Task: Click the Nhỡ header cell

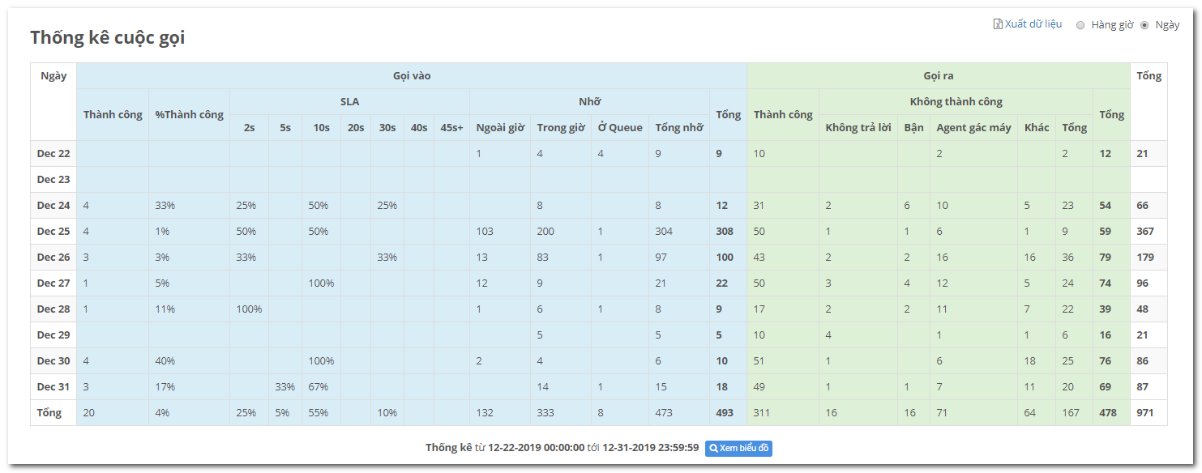Action: click(x=589, y=102)
